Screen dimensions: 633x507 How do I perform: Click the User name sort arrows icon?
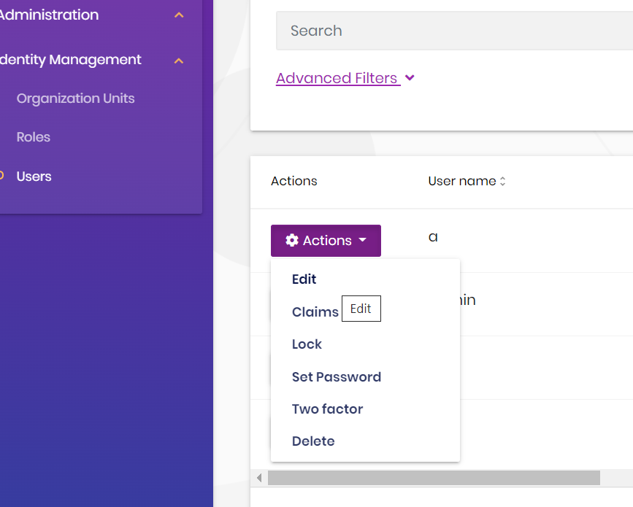pyautogui.click(x=502, y=182)
